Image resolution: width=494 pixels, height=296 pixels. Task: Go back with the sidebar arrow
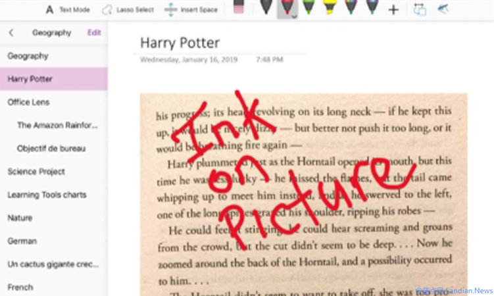coord(11,32)
